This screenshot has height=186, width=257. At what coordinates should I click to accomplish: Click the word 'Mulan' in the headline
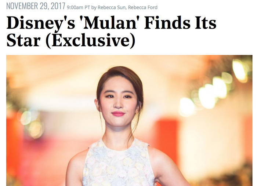pyautogui.click(x=110, y=23)
